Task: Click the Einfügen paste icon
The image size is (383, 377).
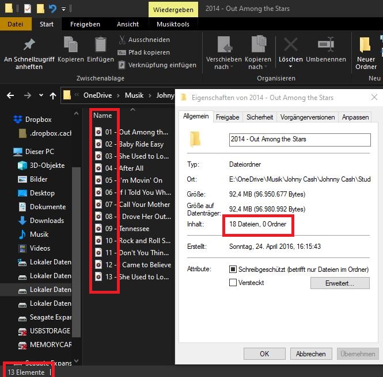Action: point(100,44)
